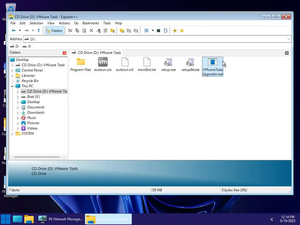Select the Program Files folder
This screenshot has height=225, width=300.
point(81,65)
